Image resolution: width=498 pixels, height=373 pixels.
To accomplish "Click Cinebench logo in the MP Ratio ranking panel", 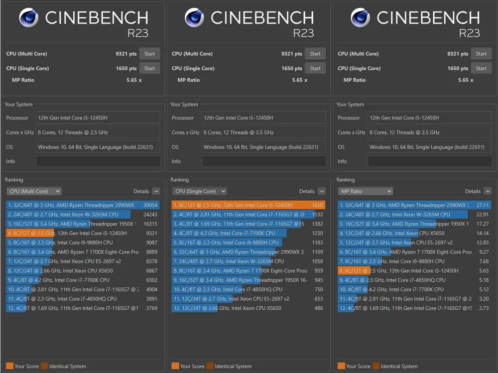I will [x=361, y=18].
